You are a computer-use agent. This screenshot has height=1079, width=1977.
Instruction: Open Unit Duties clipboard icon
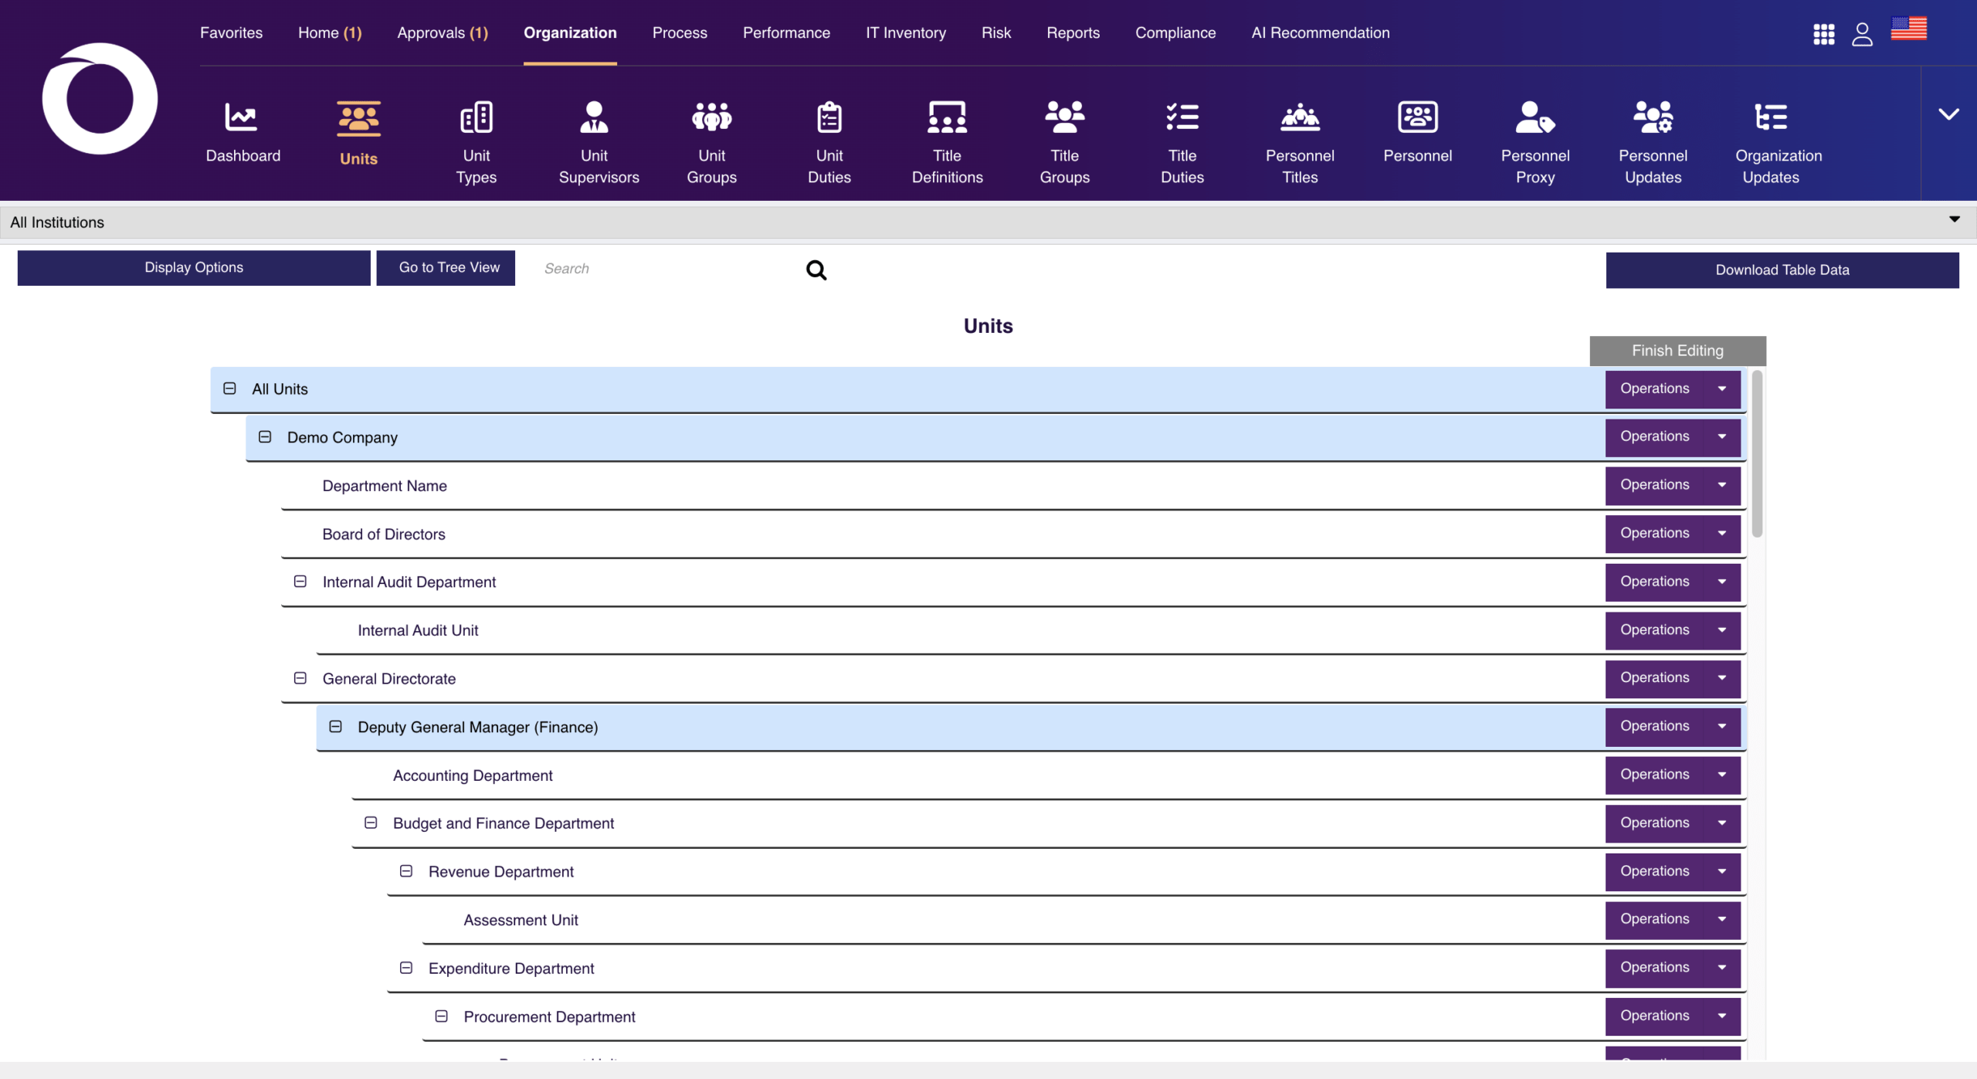click(x=829, y=117)
